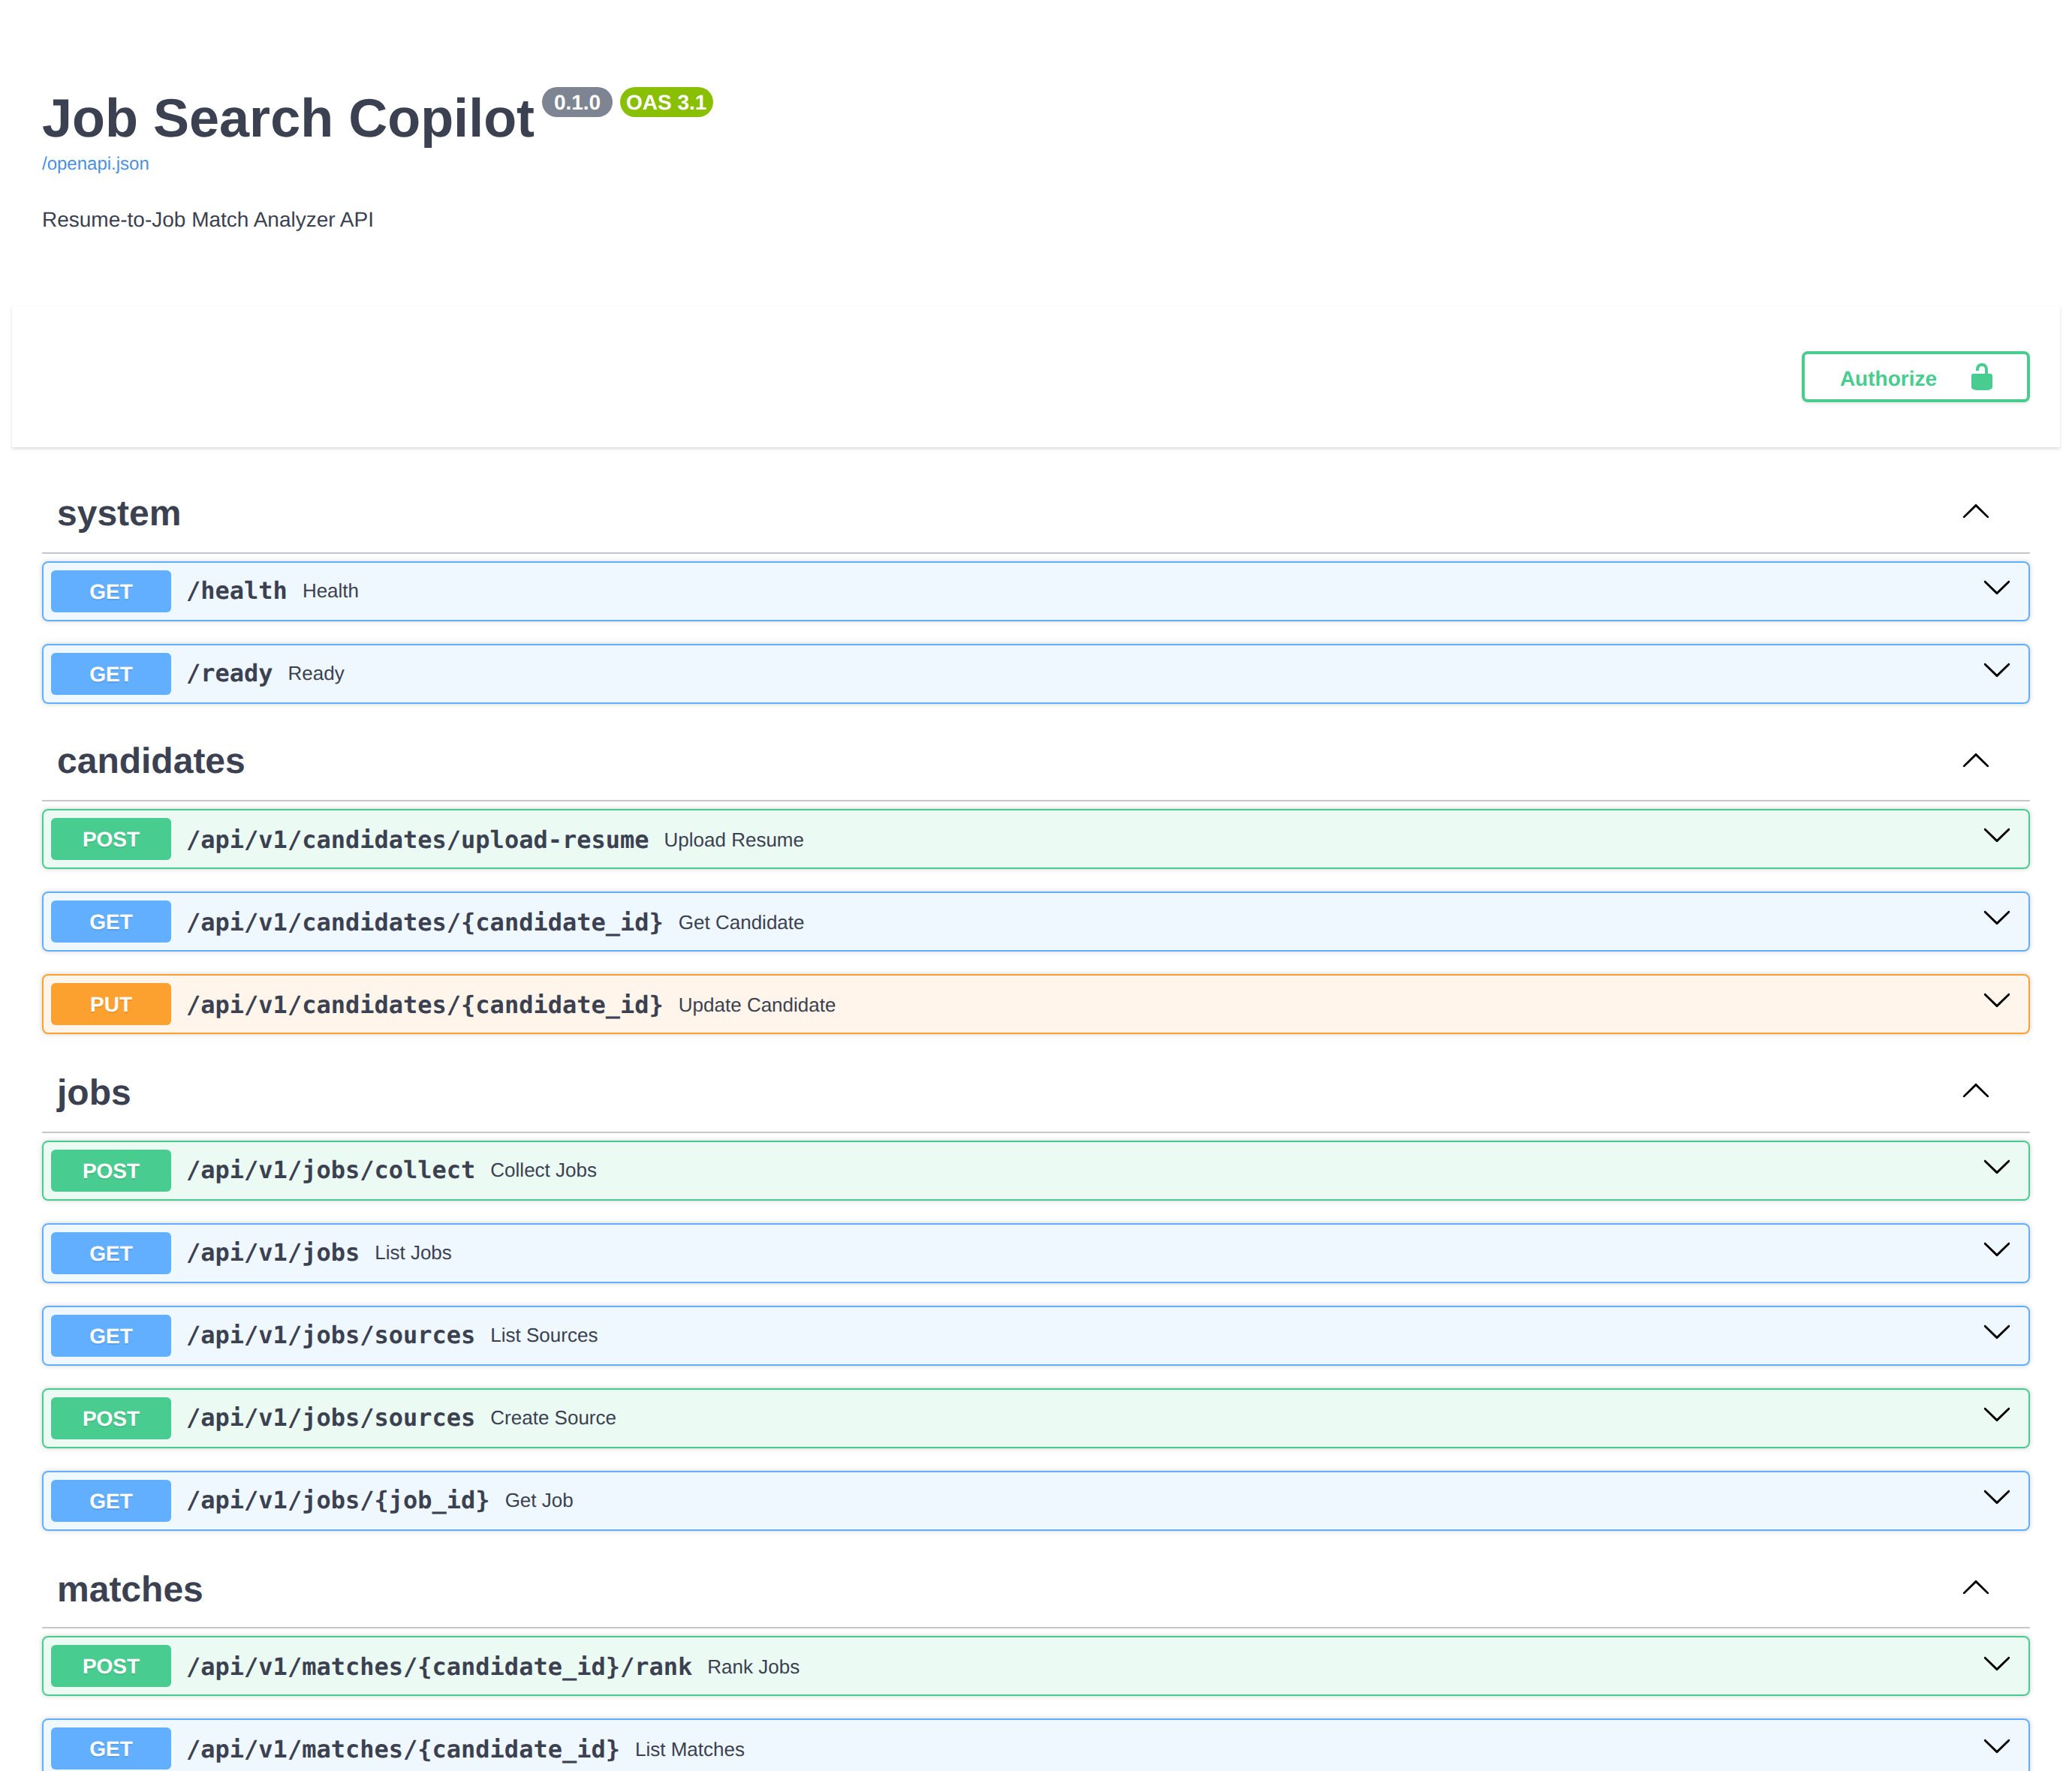Expand the List Matches row arrow
This screenshot has width=2072, height=1771.
click(1996, 1747)
